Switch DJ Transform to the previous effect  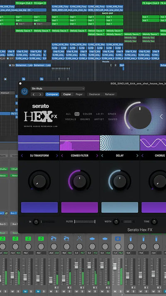coord(22,156)
